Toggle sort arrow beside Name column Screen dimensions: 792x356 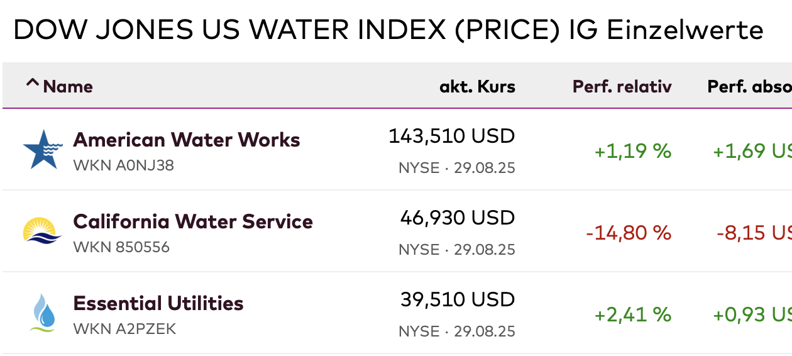pos(32,85)
